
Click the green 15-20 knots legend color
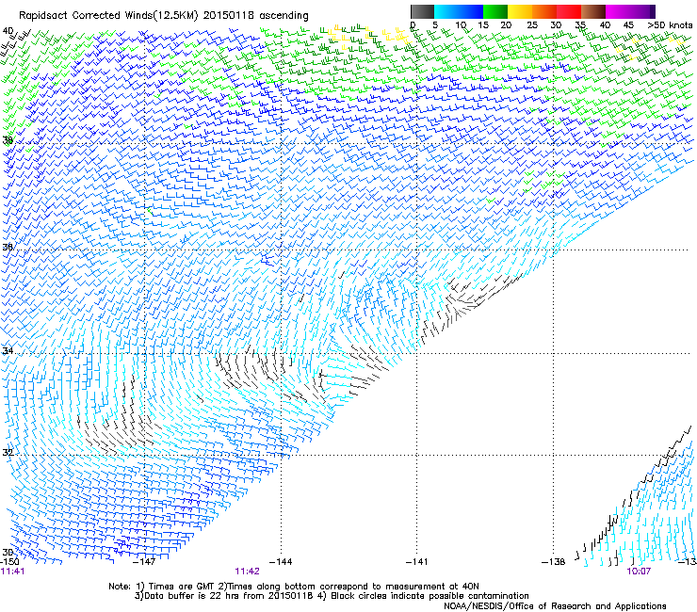[x=495, y=11]
